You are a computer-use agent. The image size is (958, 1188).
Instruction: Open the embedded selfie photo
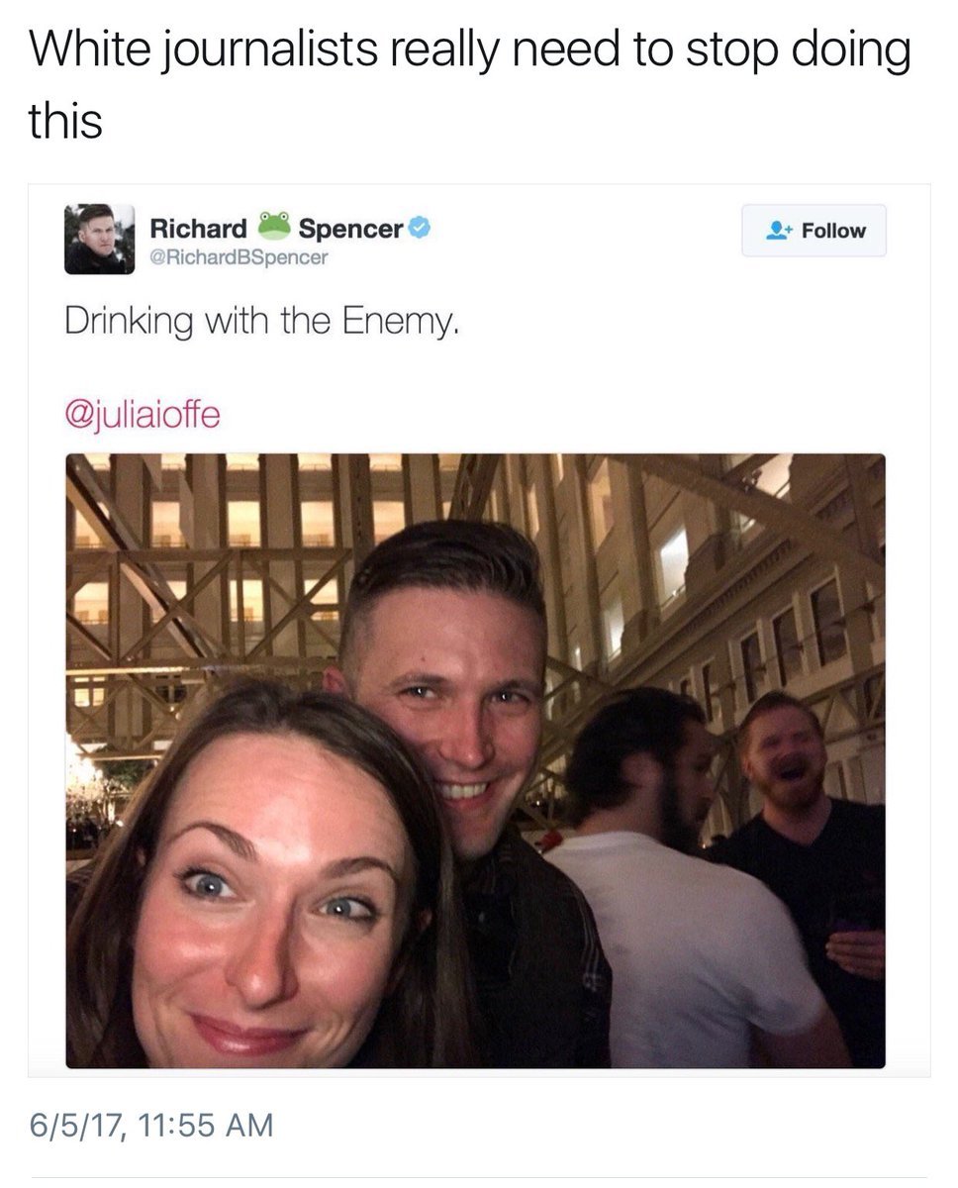[476, 760]
